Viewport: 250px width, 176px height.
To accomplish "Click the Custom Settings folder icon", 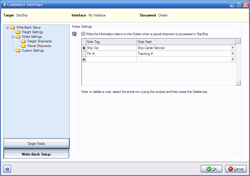I will 18,50.
